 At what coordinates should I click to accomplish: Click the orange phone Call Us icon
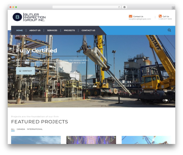coord(160,16)
